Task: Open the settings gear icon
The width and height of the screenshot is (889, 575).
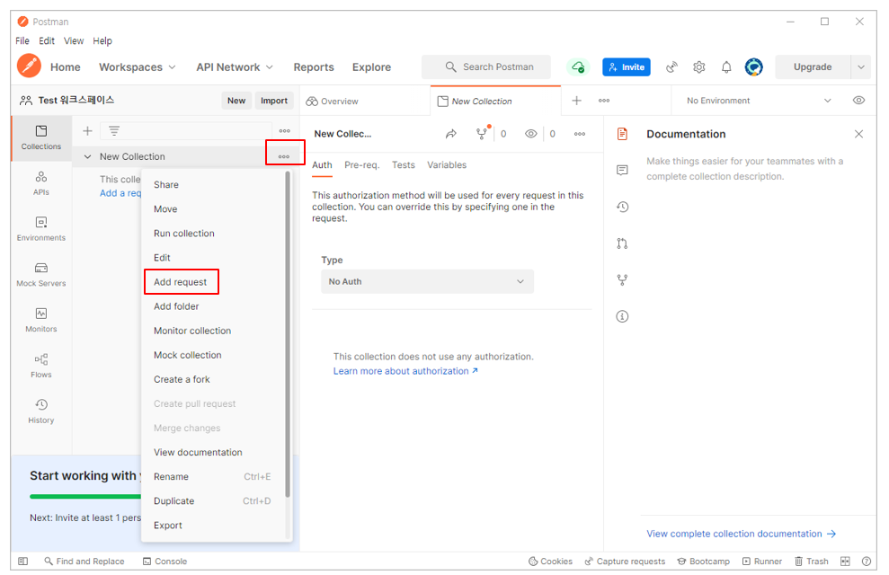Action: point(699,66)
